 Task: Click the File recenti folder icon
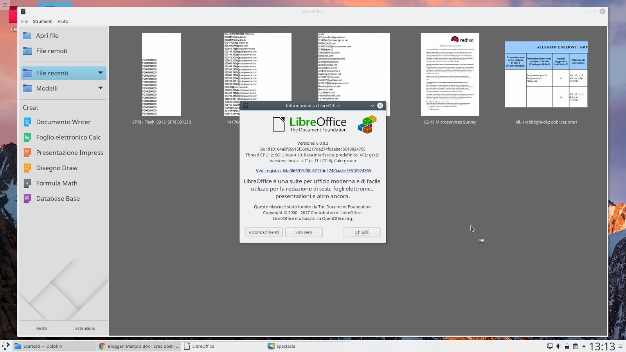pyautogui.click(x=27, y=73)
